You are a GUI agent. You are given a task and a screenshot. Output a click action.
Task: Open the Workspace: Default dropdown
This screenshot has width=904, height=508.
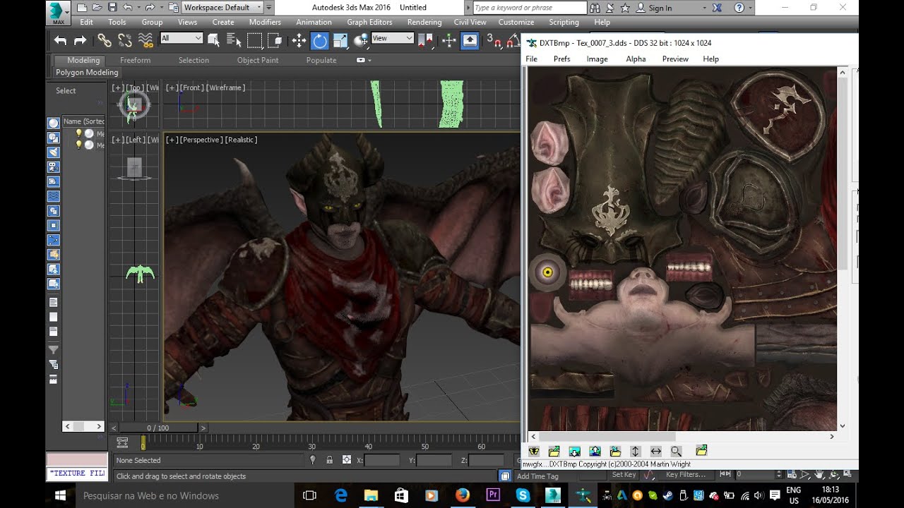222,8
